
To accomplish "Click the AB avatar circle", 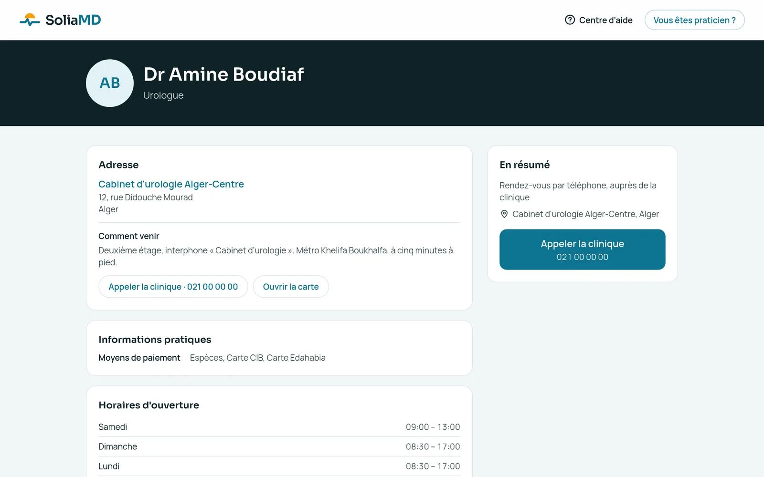I will click(x=110, y=83).
